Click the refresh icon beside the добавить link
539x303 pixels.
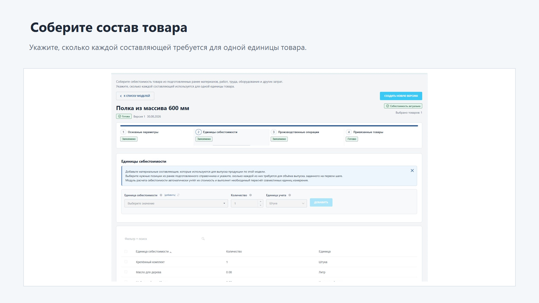pos(178,195)
